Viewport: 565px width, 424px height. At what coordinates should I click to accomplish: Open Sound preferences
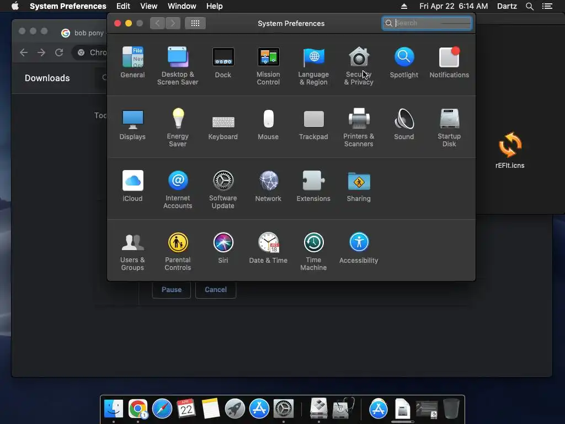(404, 125)
